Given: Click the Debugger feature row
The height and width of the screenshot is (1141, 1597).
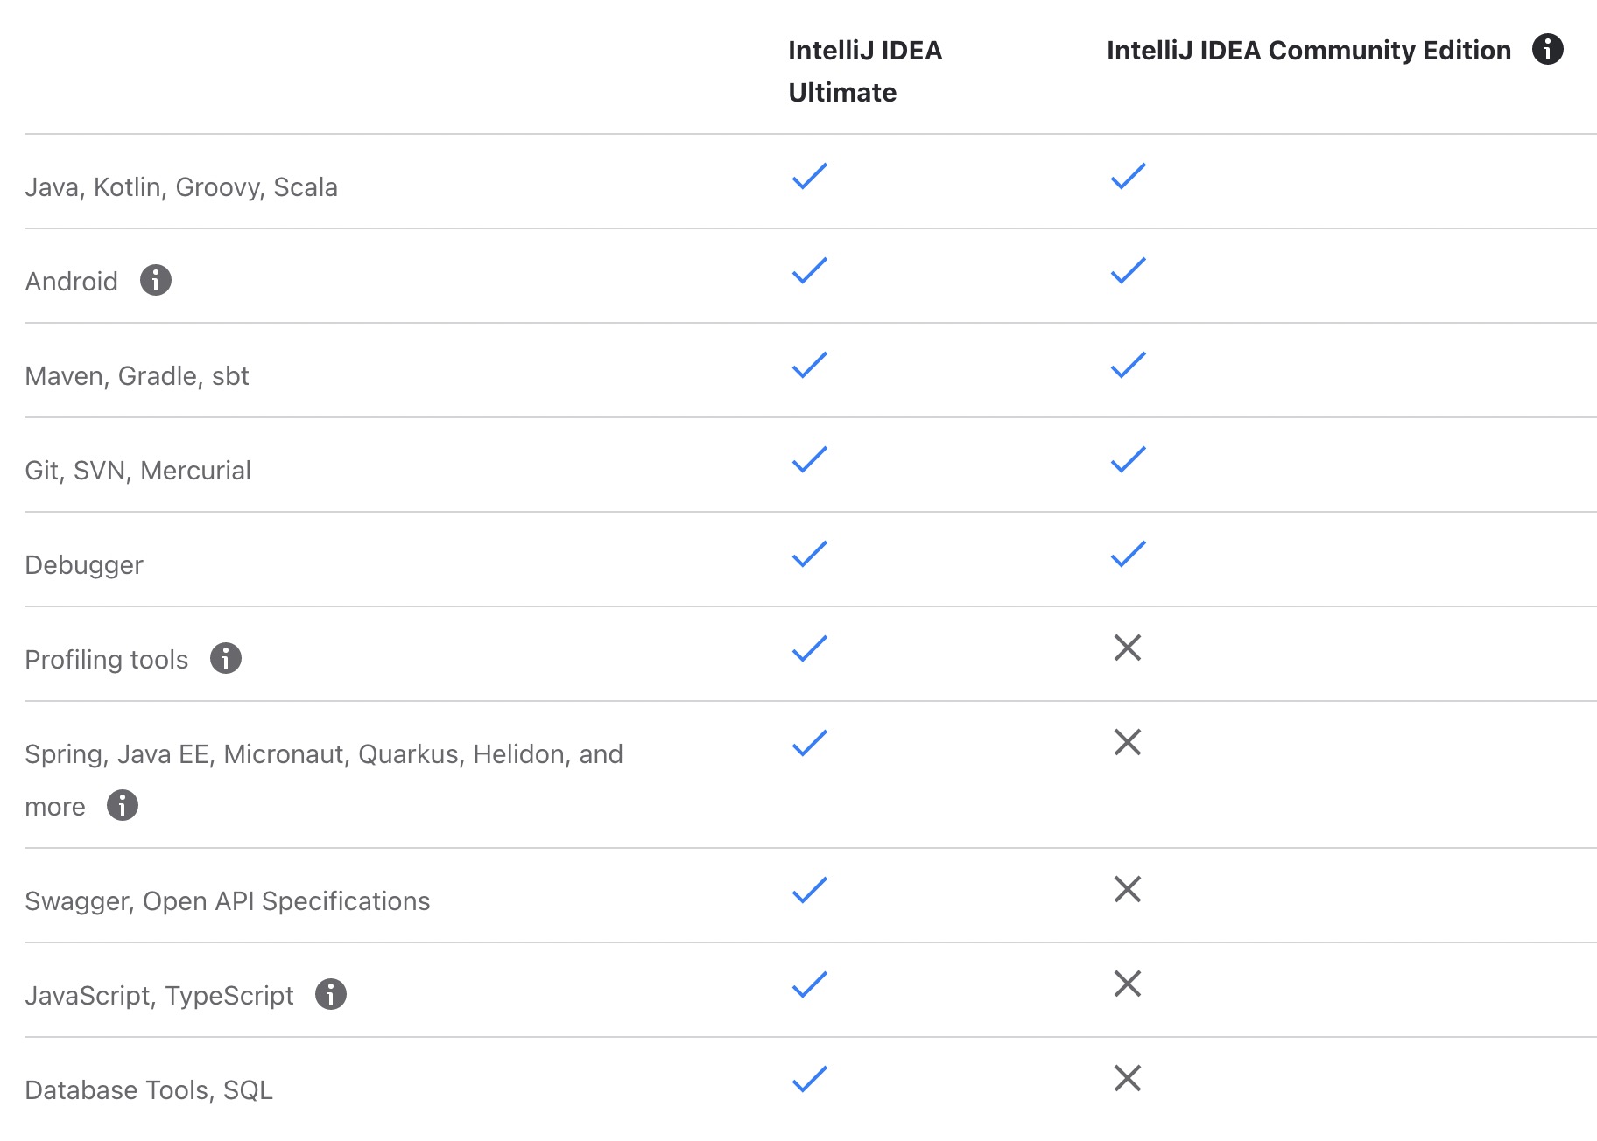Looking at the screenshot, I should tap(84, 564).
